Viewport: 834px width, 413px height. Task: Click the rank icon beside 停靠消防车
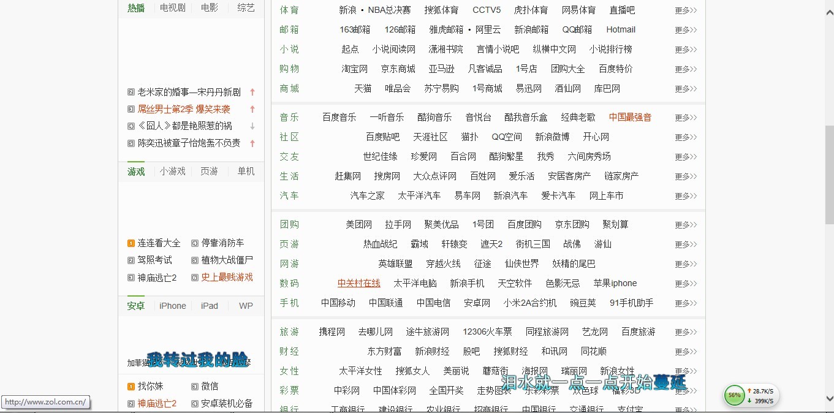tap(195, 243)
